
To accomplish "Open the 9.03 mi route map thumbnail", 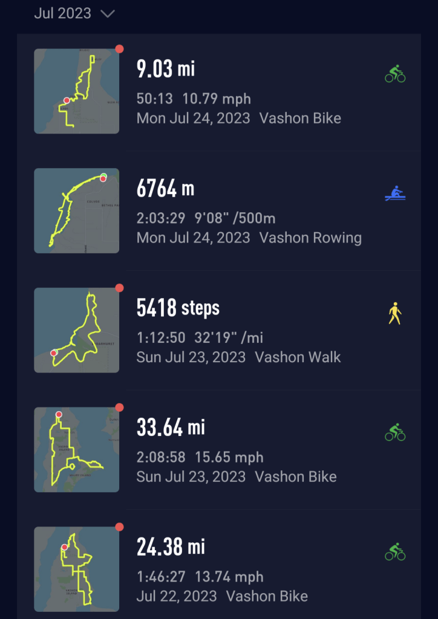I will tap(76, 91).
